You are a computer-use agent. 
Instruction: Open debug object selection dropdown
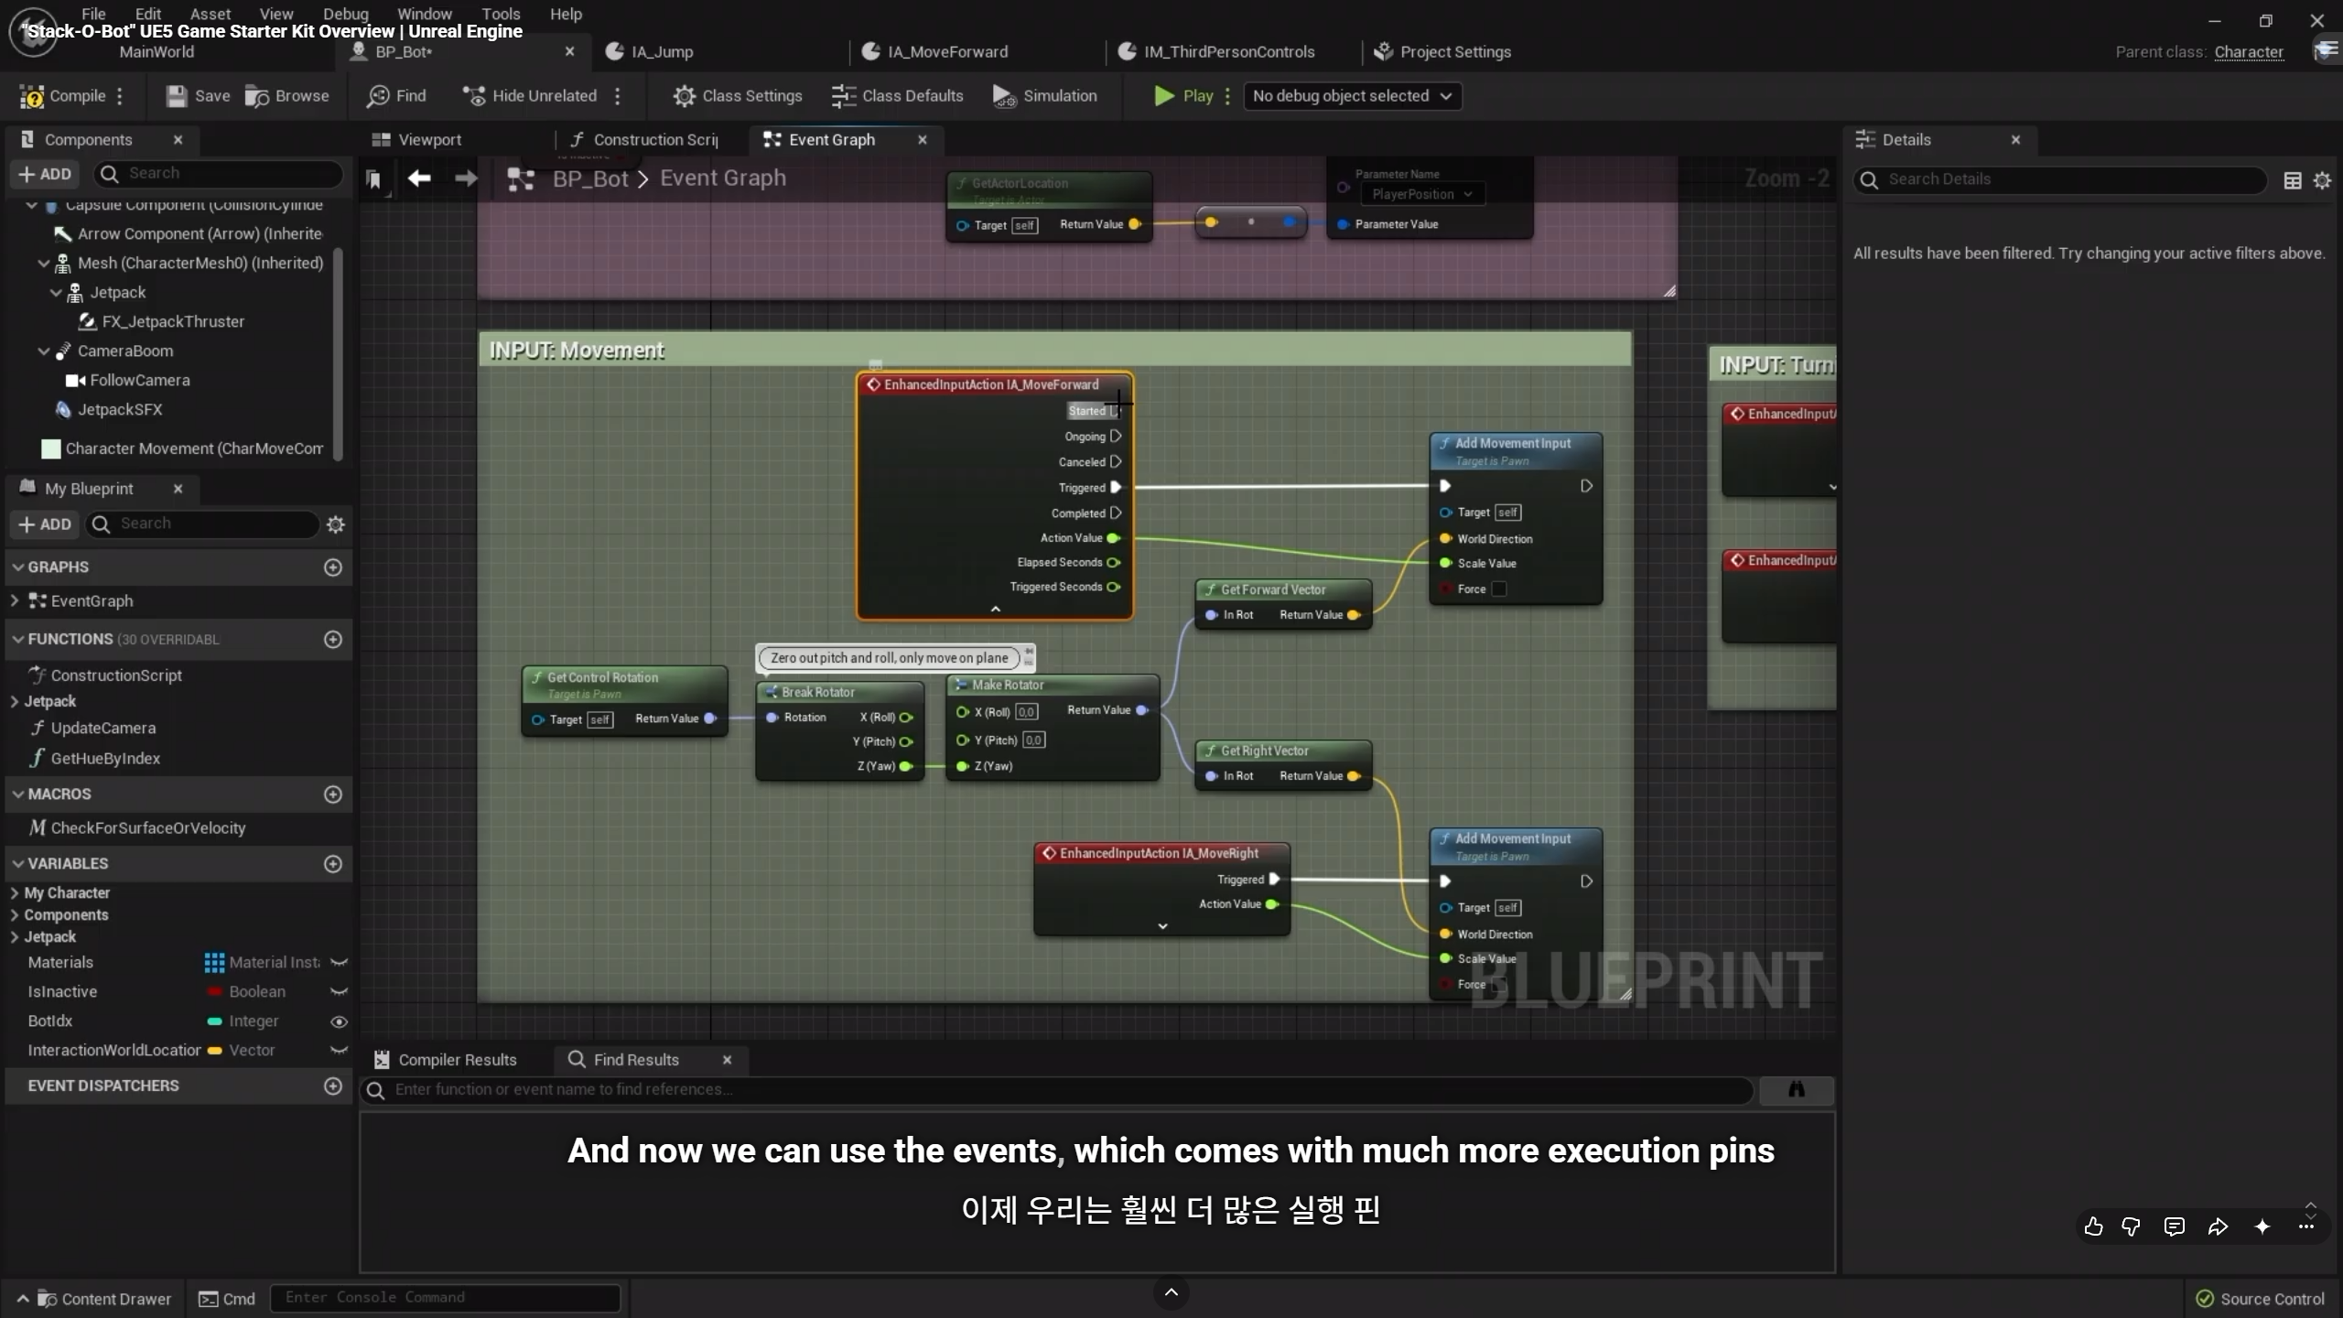coord(1352,96)
